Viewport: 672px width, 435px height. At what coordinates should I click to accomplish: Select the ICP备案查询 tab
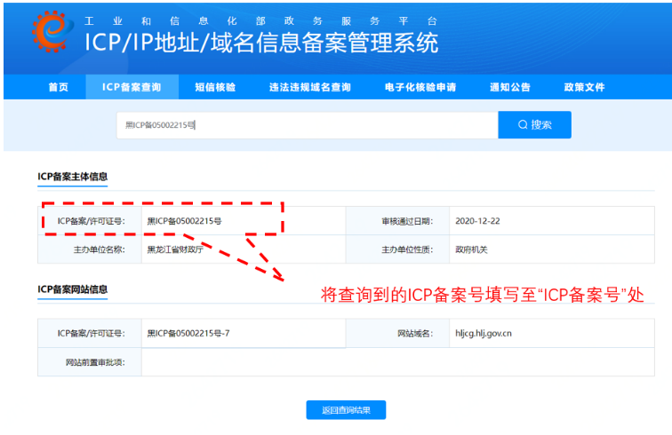[132, 87]
